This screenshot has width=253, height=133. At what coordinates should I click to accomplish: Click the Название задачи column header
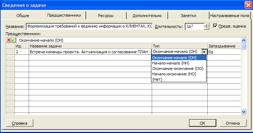coord(90,46)
